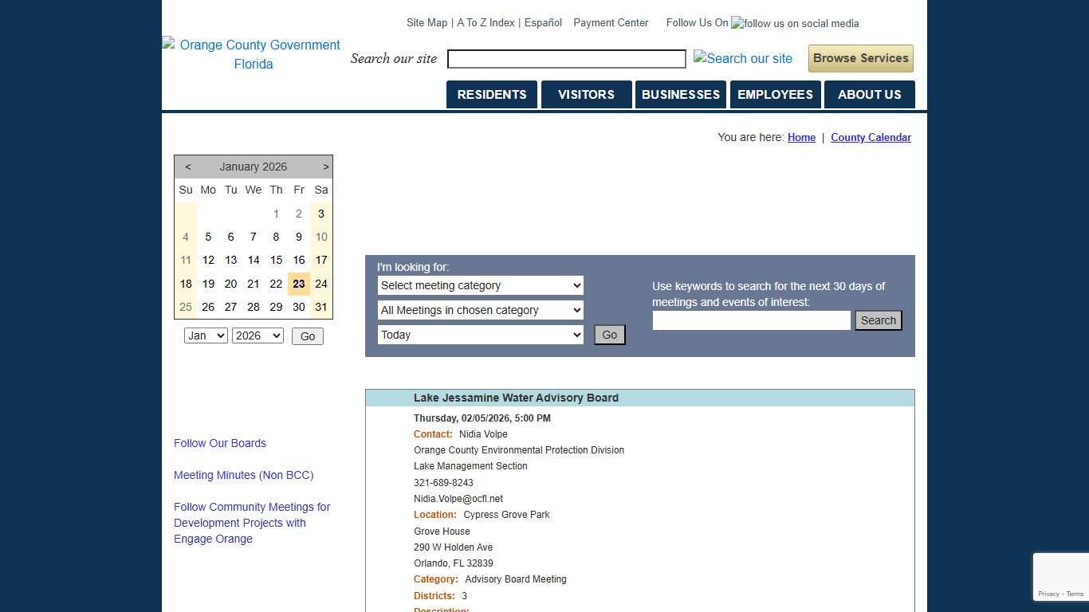The width and height of the screenshot is (1089, 612).
Task: Open the BUSINESSES navigation tab
Action: pyautogui.click(x=681, y=94)
